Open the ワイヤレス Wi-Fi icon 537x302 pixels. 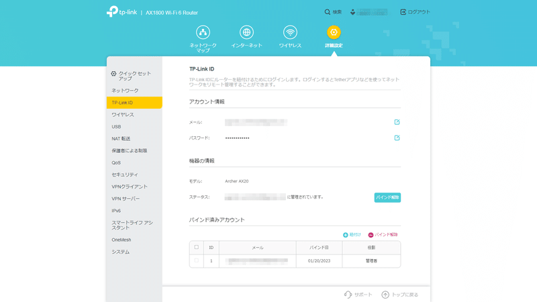pos(290,32)
